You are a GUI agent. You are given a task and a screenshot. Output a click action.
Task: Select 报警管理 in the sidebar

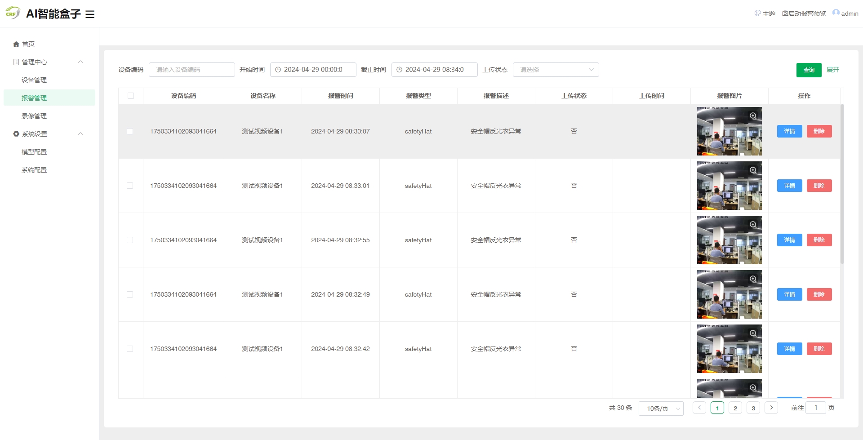[49, 98]
